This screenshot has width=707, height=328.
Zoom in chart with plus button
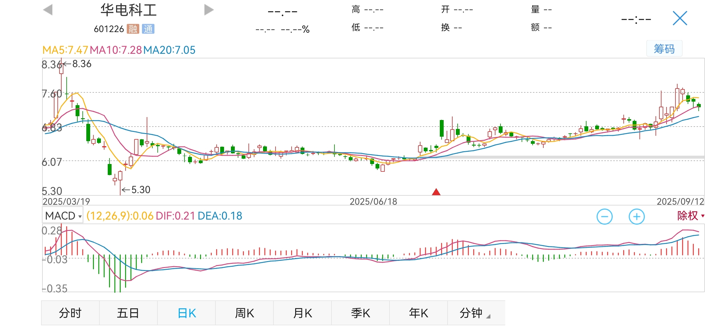click(x=637, y=217)
